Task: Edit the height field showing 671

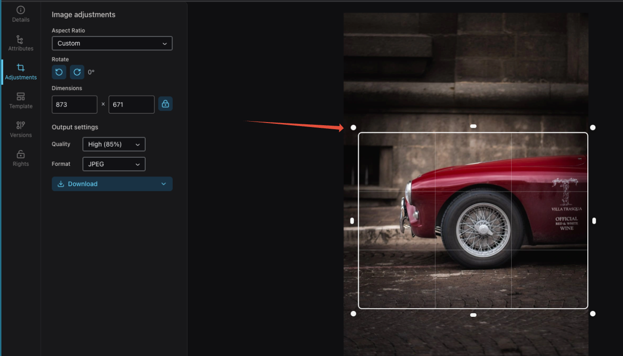Action: (131, 104)
